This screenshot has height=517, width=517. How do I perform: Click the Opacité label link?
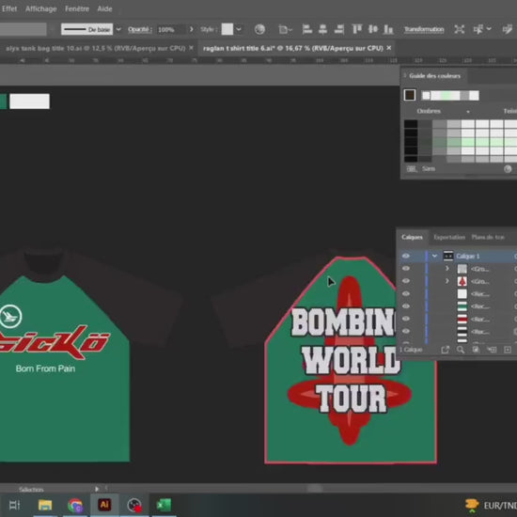pyautogui.click(x=139, y=29)
